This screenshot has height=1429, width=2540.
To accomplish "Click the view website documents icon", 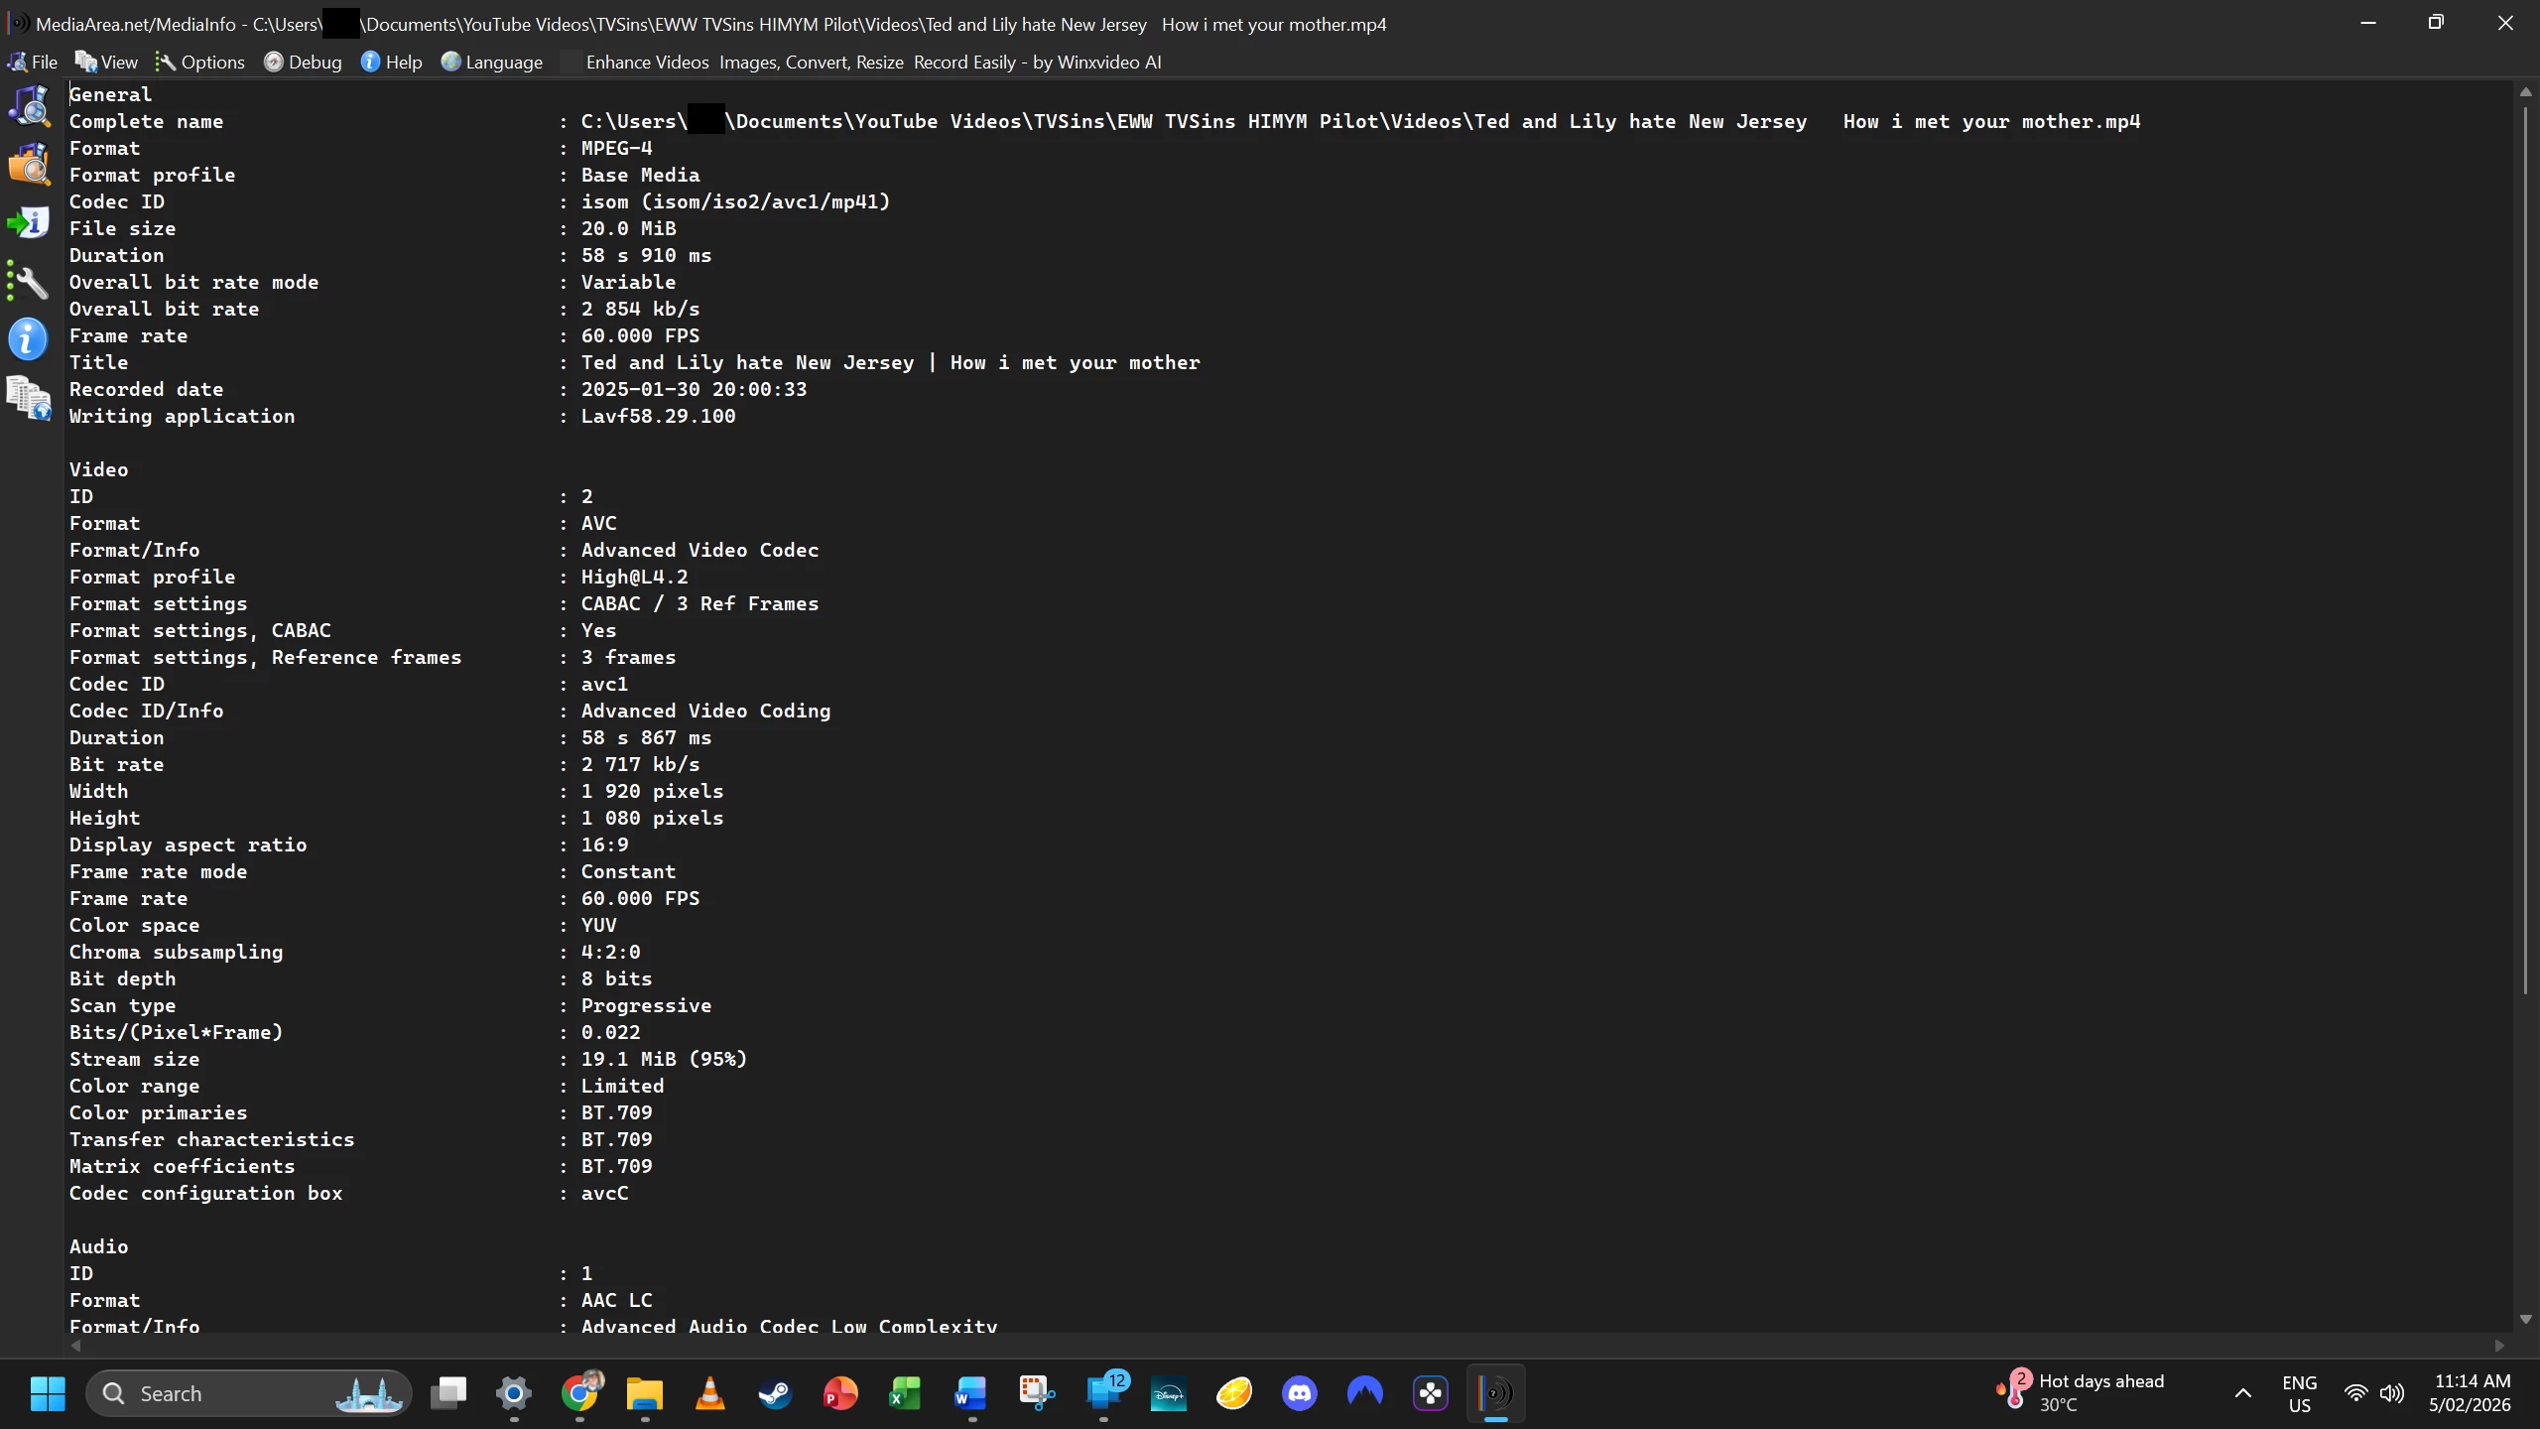I will [29, 398].
